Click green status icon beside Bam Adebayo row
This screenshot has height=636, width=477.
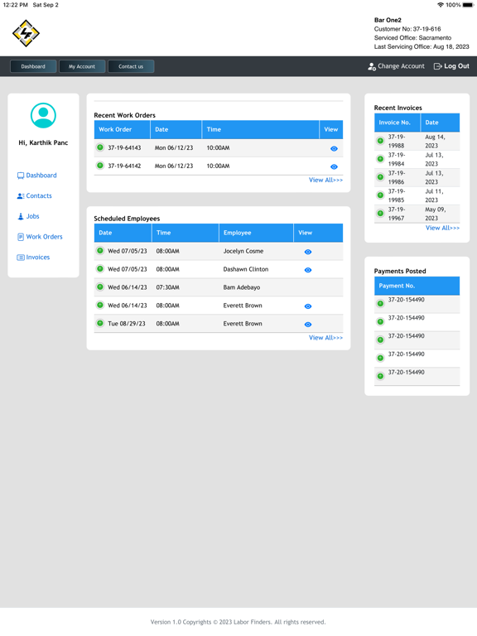pos(99,287)
